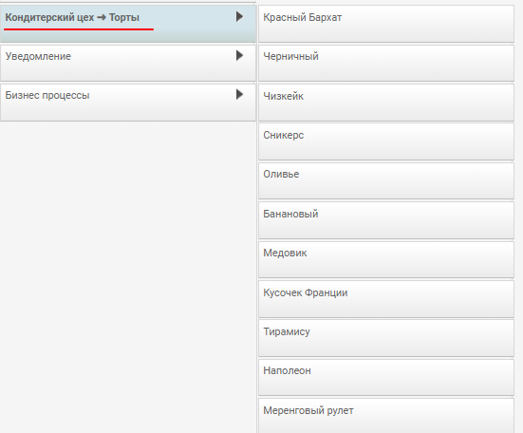Image resolution: width=523 pixels, height=433 pixels.
Task: Select Кондитерский цех → Торты menu entry
Action: point(128,24)
